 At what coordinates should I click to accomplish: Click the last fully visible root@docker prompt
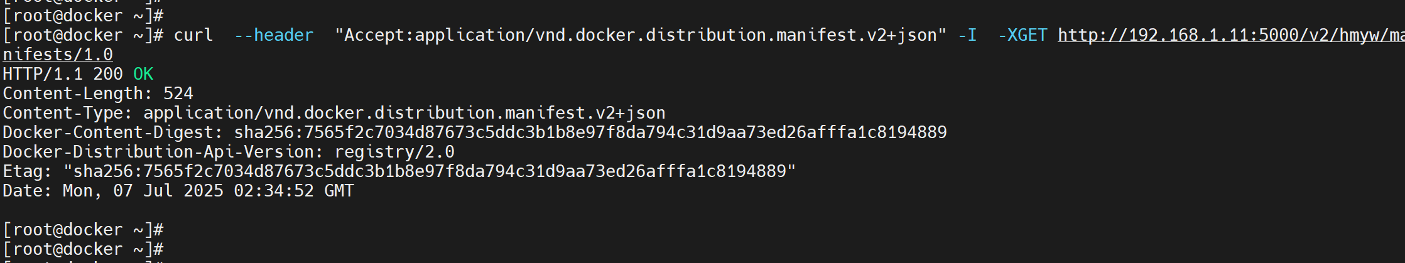click(x=83, y=249)
